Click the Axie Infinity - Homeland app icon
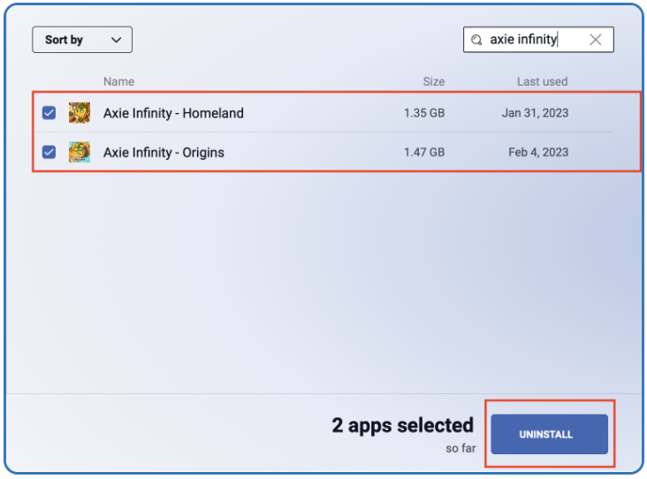Image resolution: width=647 pixels, height=479 pixels. pyautogui.click(x=80, y=113)
